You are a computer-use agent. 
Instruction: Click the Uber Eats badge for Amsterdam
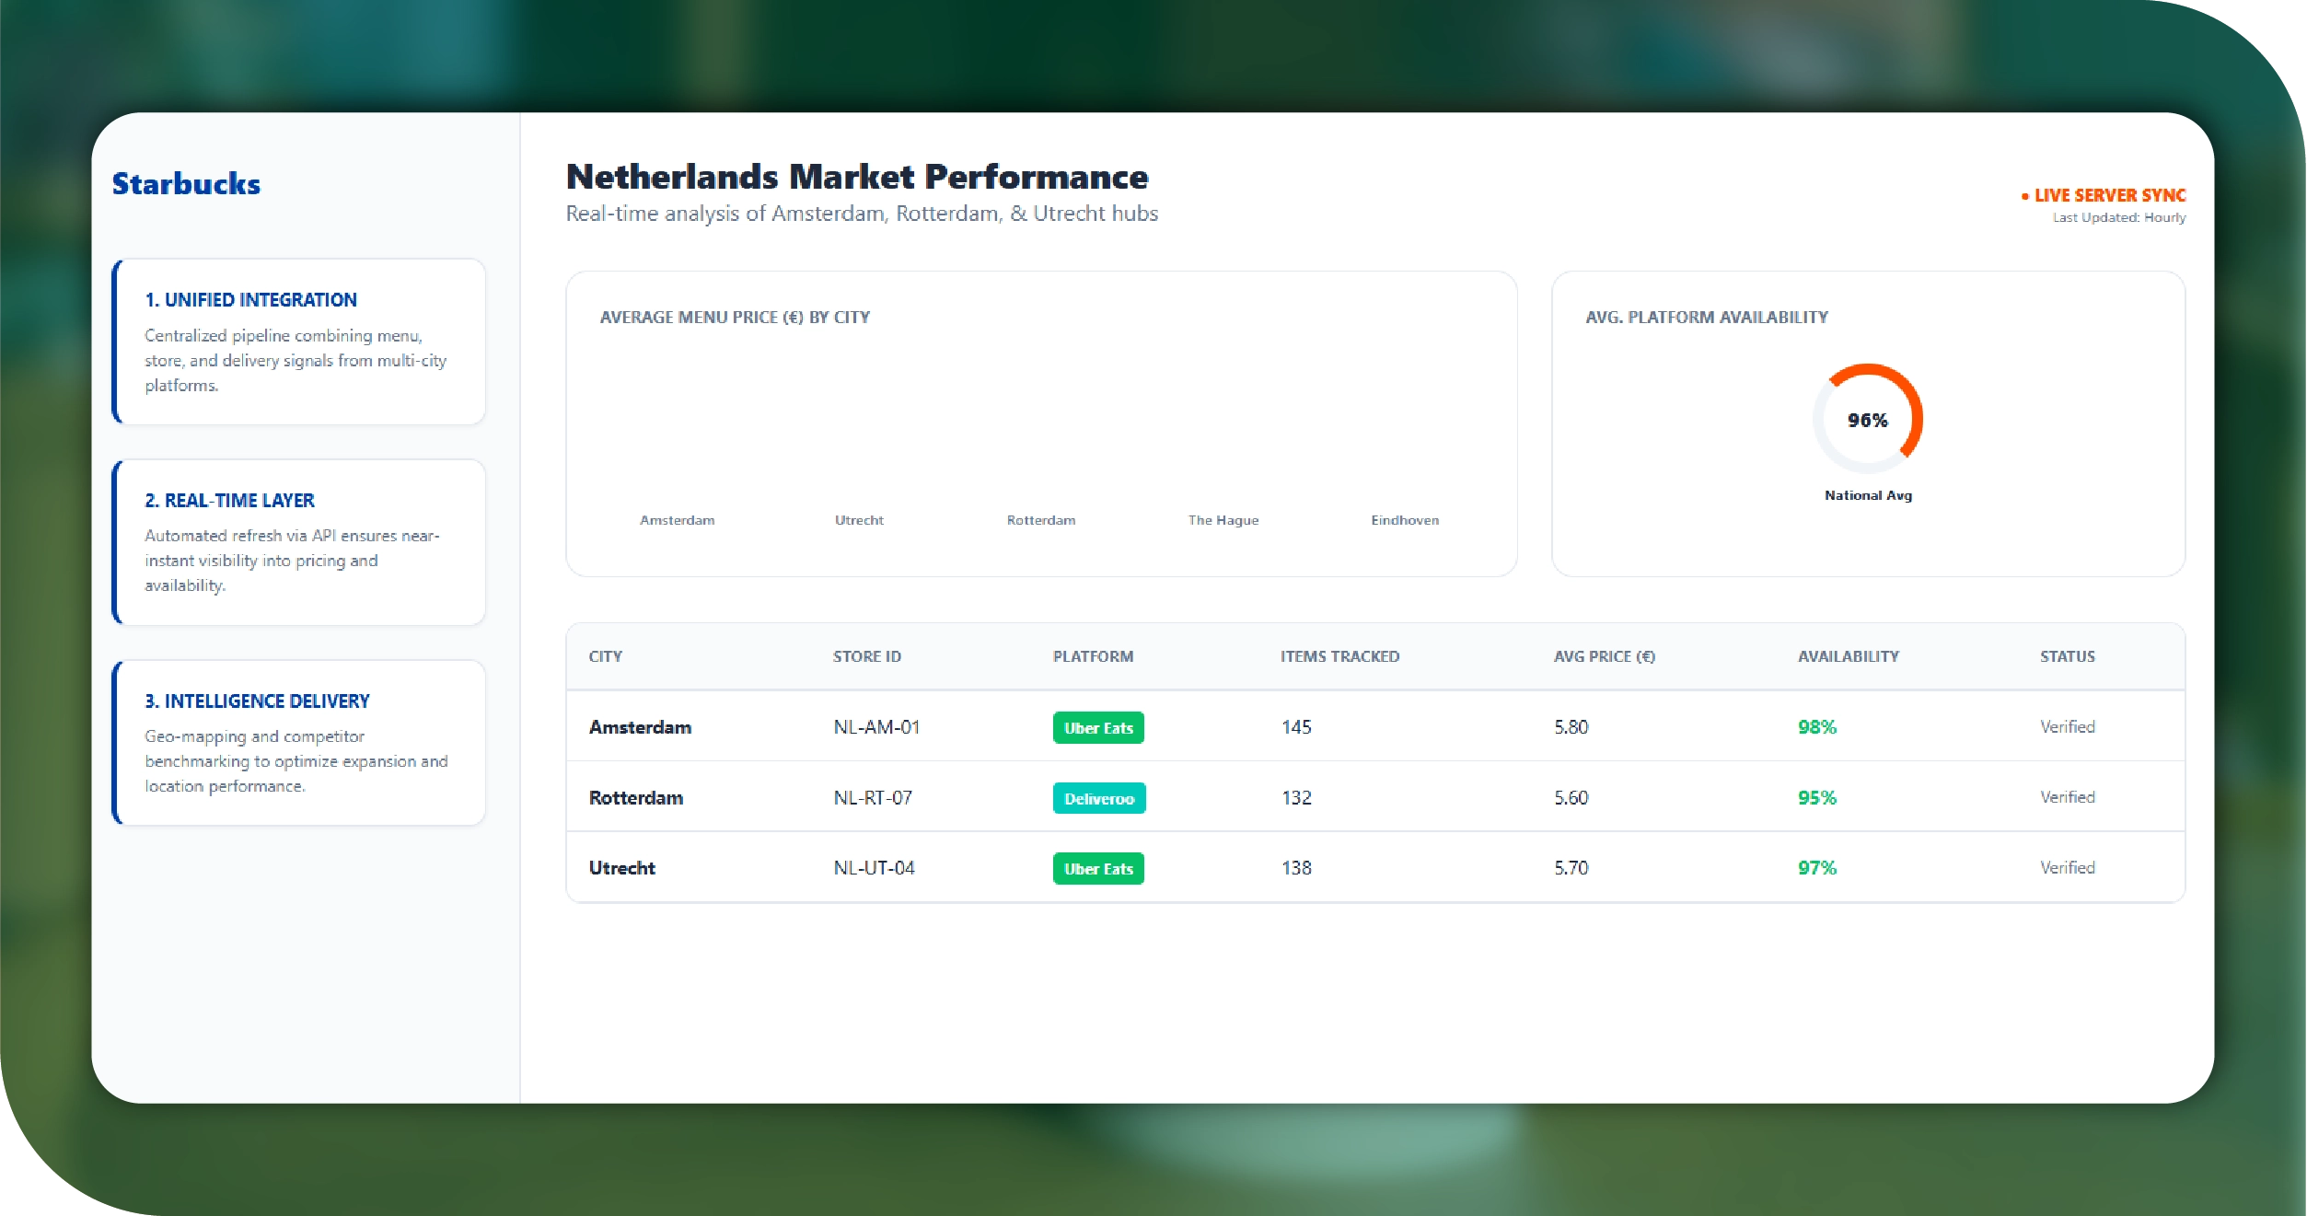click(1098, 728)
